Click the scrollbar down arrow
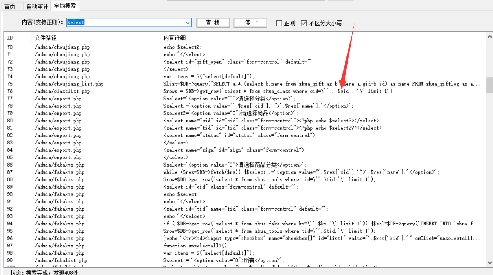The image size is (493, 275). pyautogui.click(x=489, y=262)
